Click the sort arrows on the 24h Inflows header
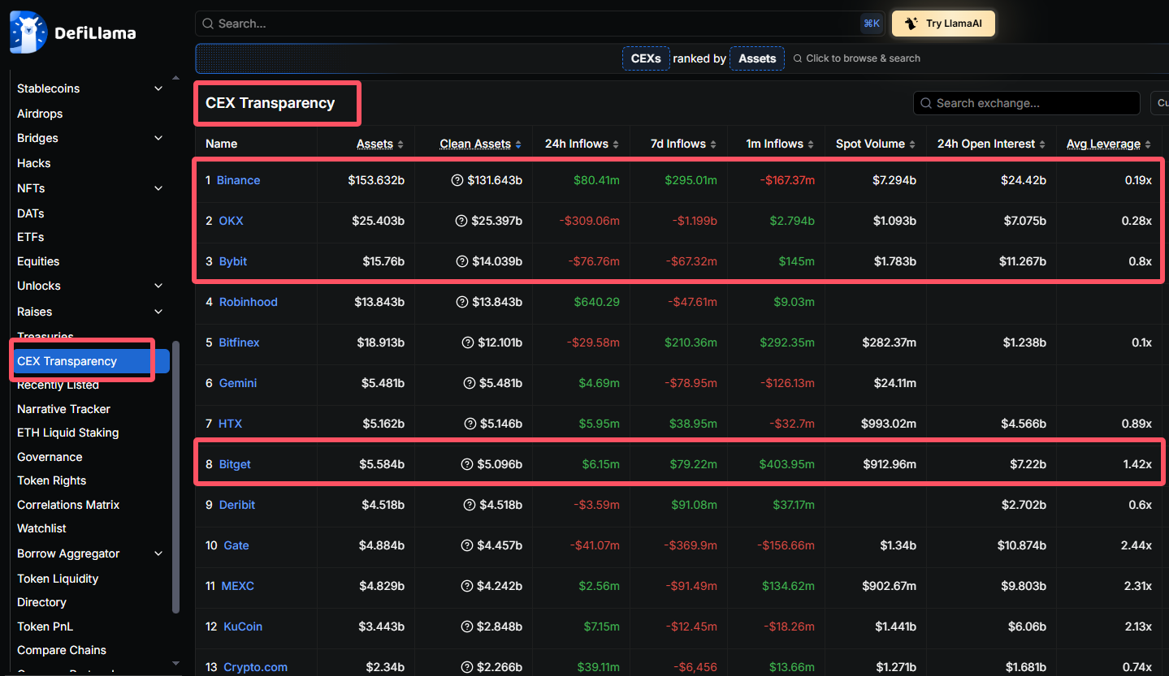 (616, 144)
